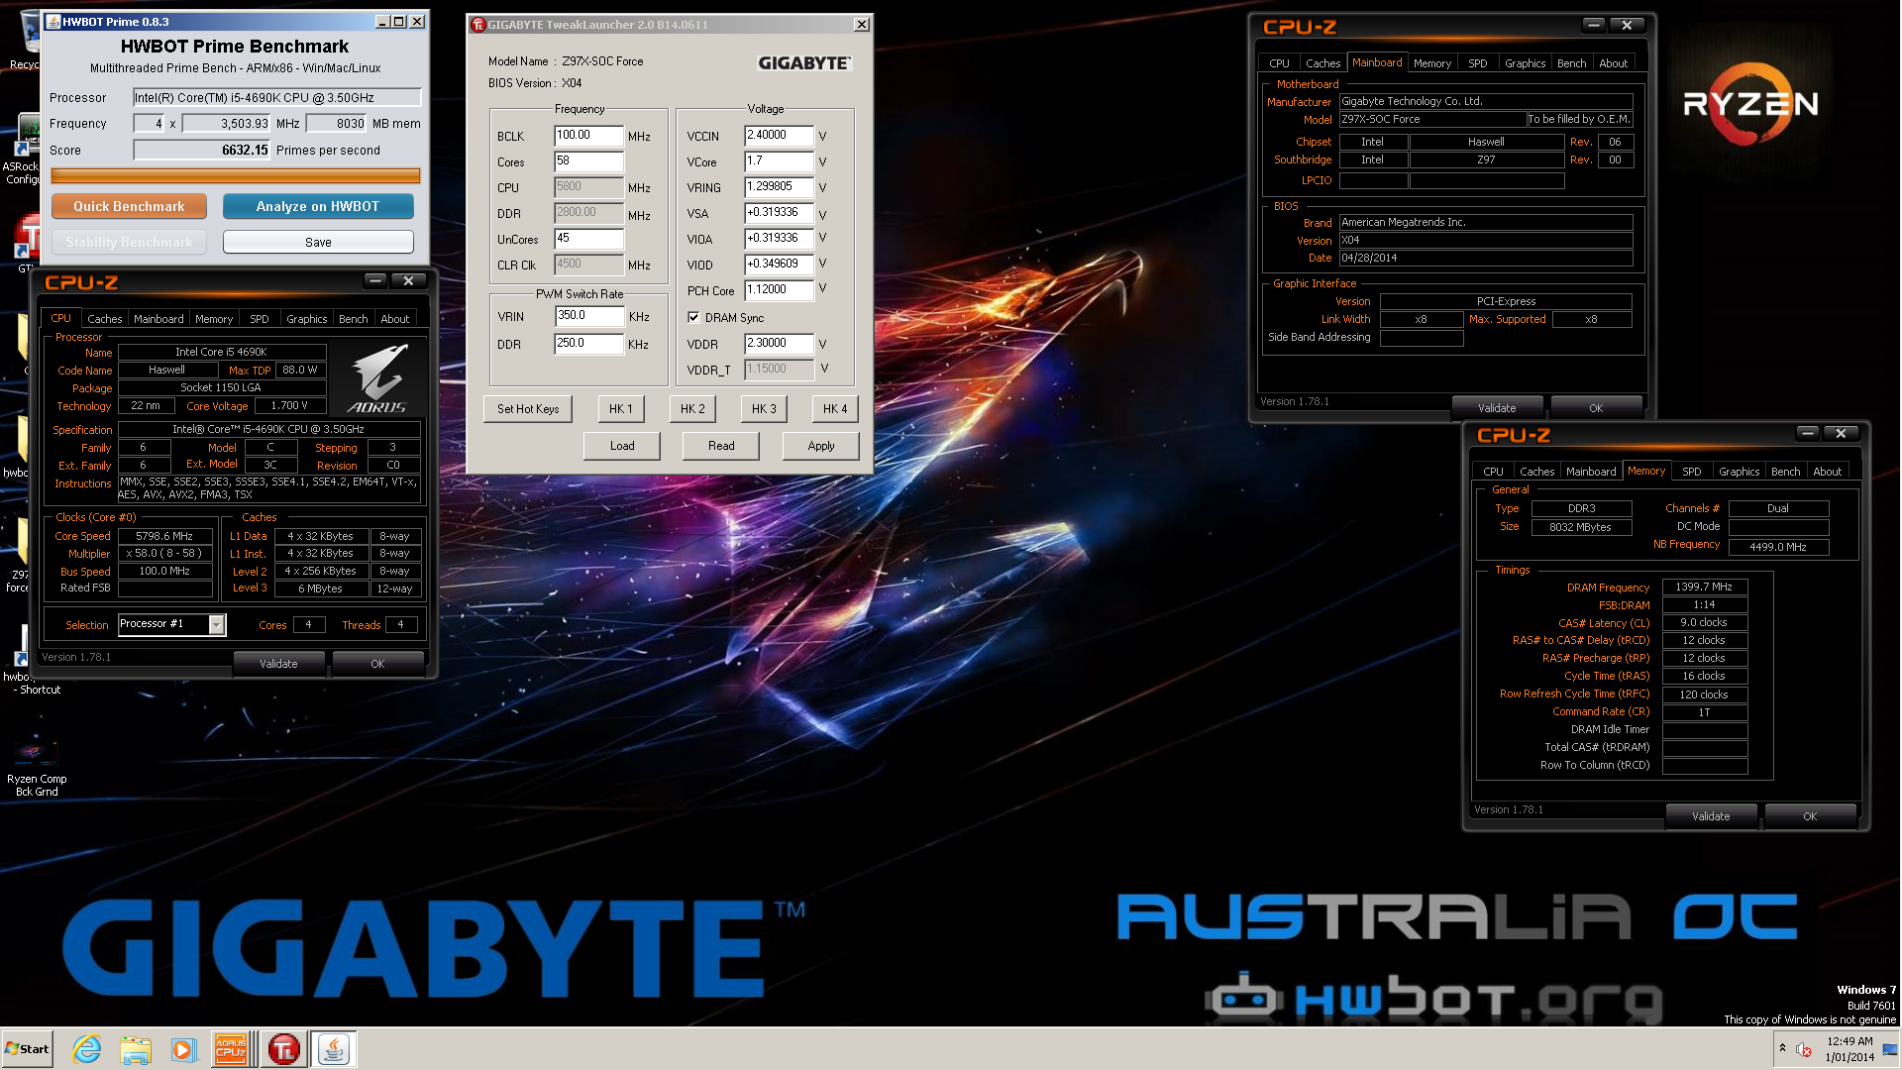
Task: Edit the VRING voltage field
Action: click(x=780, y=187)
